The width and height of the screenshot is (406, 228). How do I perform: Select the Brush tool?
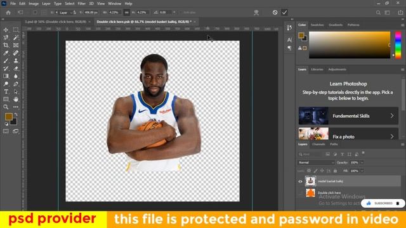point(6,61)
